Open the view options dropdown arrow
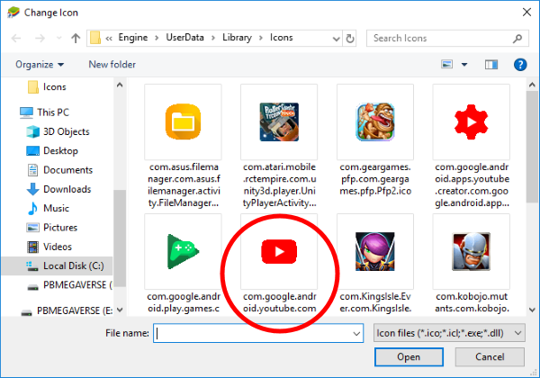Screen dimensions: 540x378 click(x=464, y=65)
